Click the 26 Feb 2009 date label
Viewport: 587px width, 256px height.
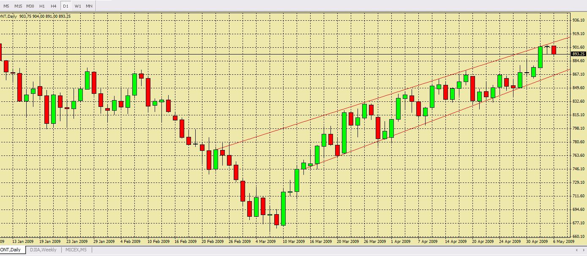[239, 242]
